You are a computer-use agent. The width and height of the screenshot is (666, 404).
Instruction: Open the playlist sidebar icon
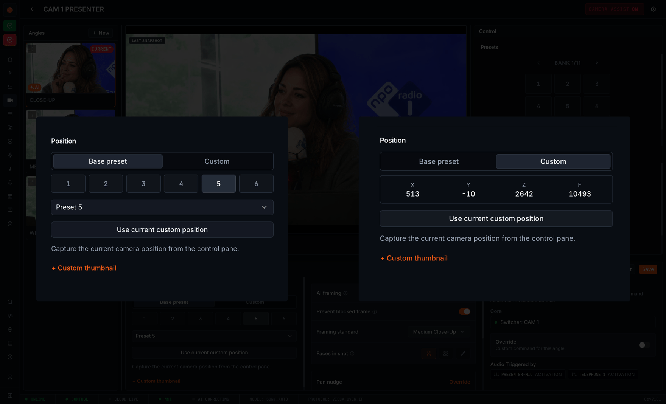pos(10,87)
